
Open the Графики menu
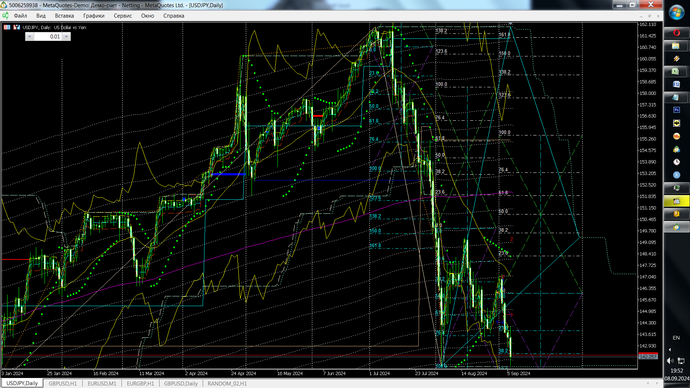pos(94,16)
